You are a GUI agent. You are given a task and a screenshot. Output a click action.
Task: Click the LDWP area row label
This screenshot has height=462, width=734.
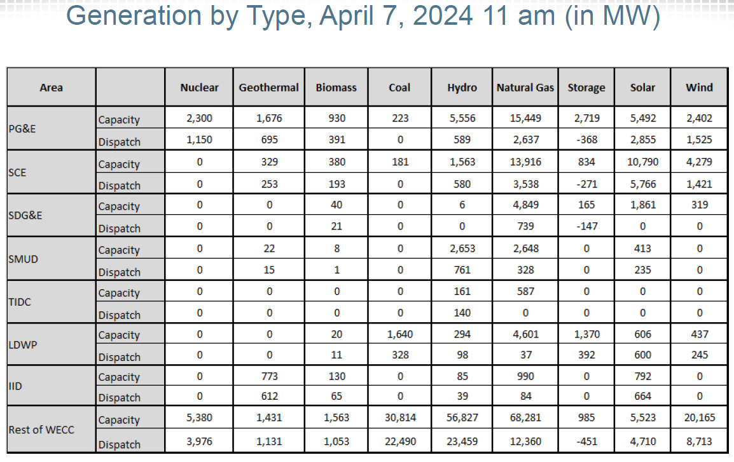23,344
